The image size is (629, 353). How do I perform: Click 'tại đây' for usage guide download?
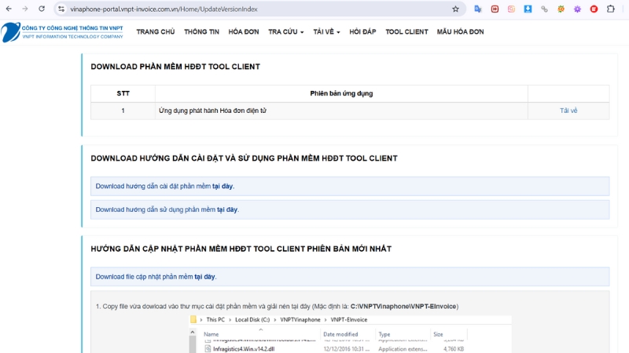(226, 209)
